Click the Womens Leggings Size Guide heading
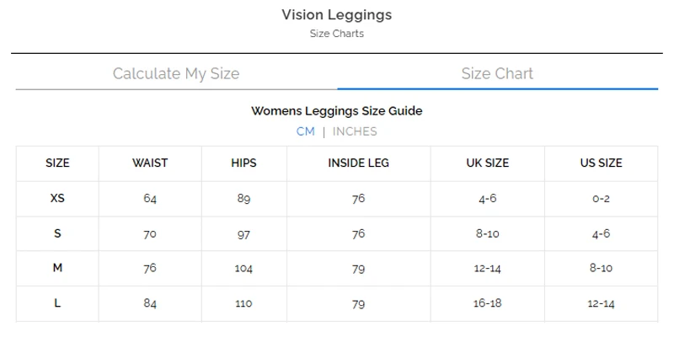The width and height of the screenshot is (674, 337). tap(336, 110)
